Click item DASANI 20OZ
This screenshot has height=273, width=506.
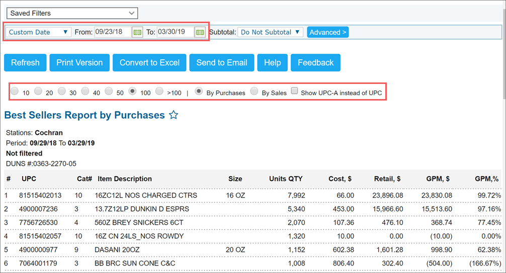(x=117, y=250)
